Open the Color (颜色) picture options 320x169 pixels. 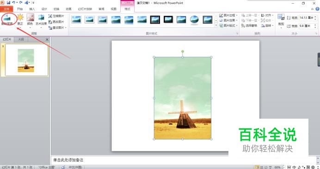(30, 19)
